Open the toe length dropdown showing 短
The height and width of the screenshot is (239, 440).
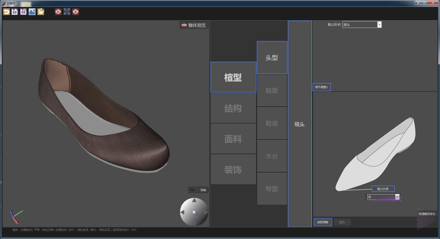point(397,197)
